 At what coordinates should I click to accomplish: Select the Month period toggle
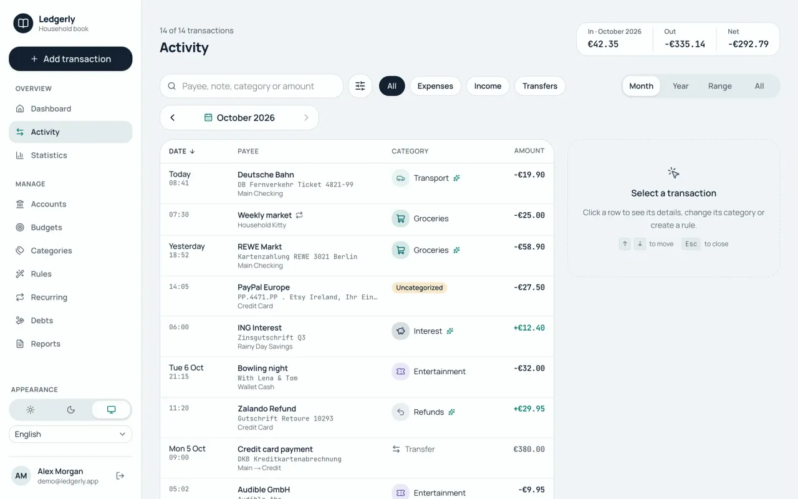(641, 86)
